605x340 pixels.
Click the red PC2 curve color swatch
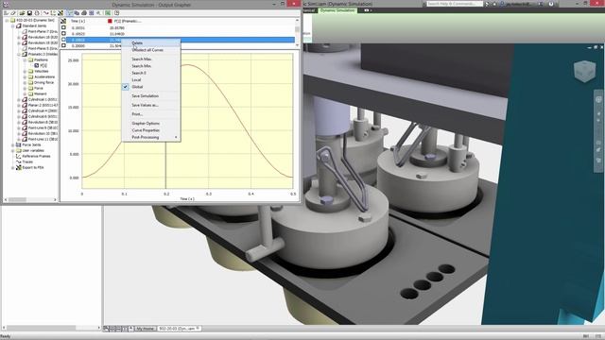(110, 21)
